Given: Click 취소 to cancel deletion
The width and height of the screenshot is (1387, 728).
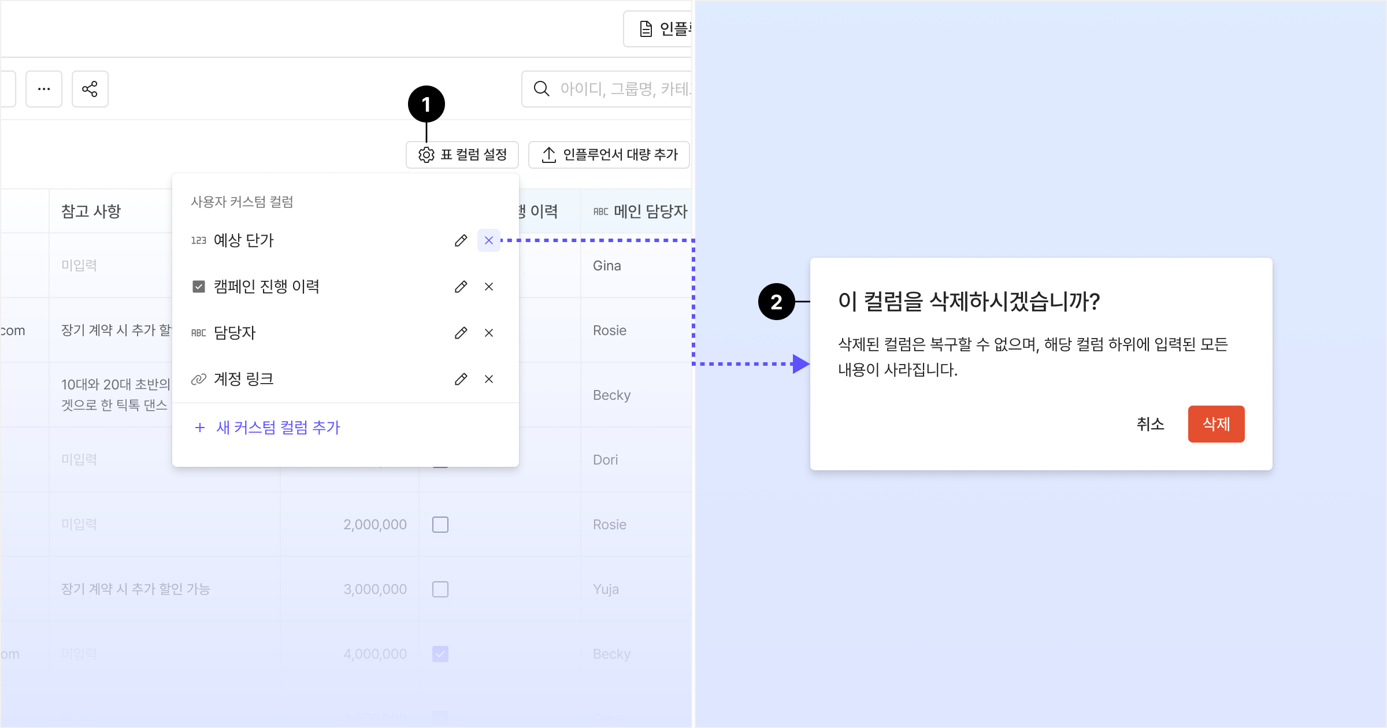Looking at the screenshot, I should click(x=1150, y=424).
